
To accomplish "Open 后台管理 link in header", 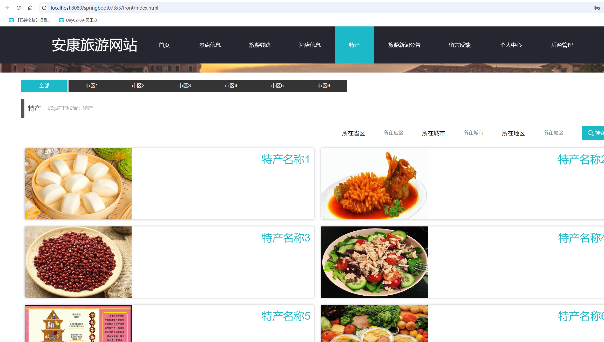I will coord(562,45).
